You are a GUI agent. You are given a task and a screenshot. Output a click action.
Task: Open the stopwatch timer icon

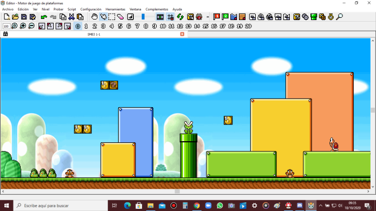(x=331, y=17)
